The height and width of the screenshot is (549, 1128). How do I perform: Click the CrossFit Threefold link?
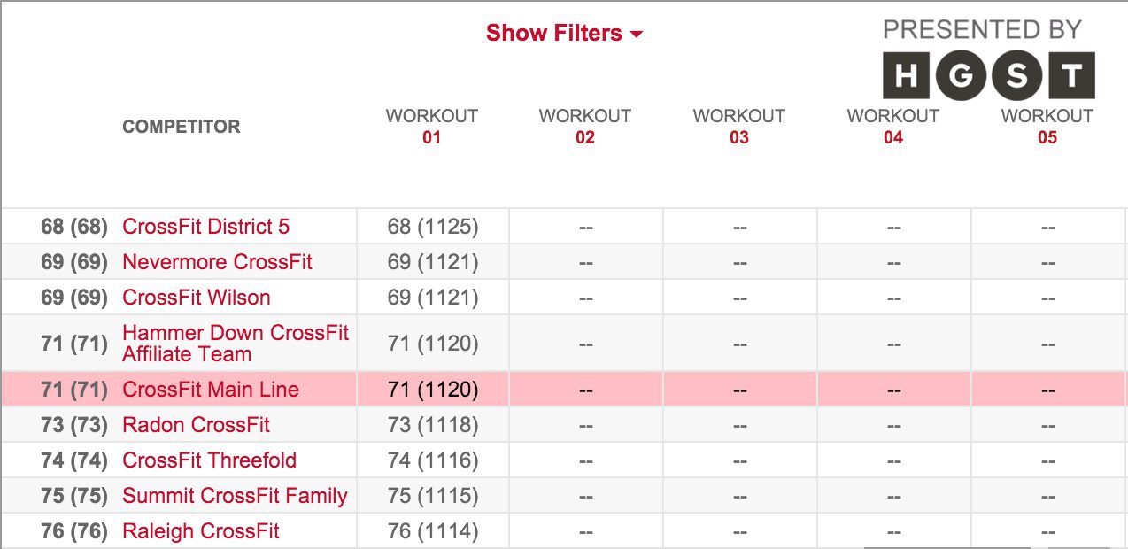click(209, 460)
